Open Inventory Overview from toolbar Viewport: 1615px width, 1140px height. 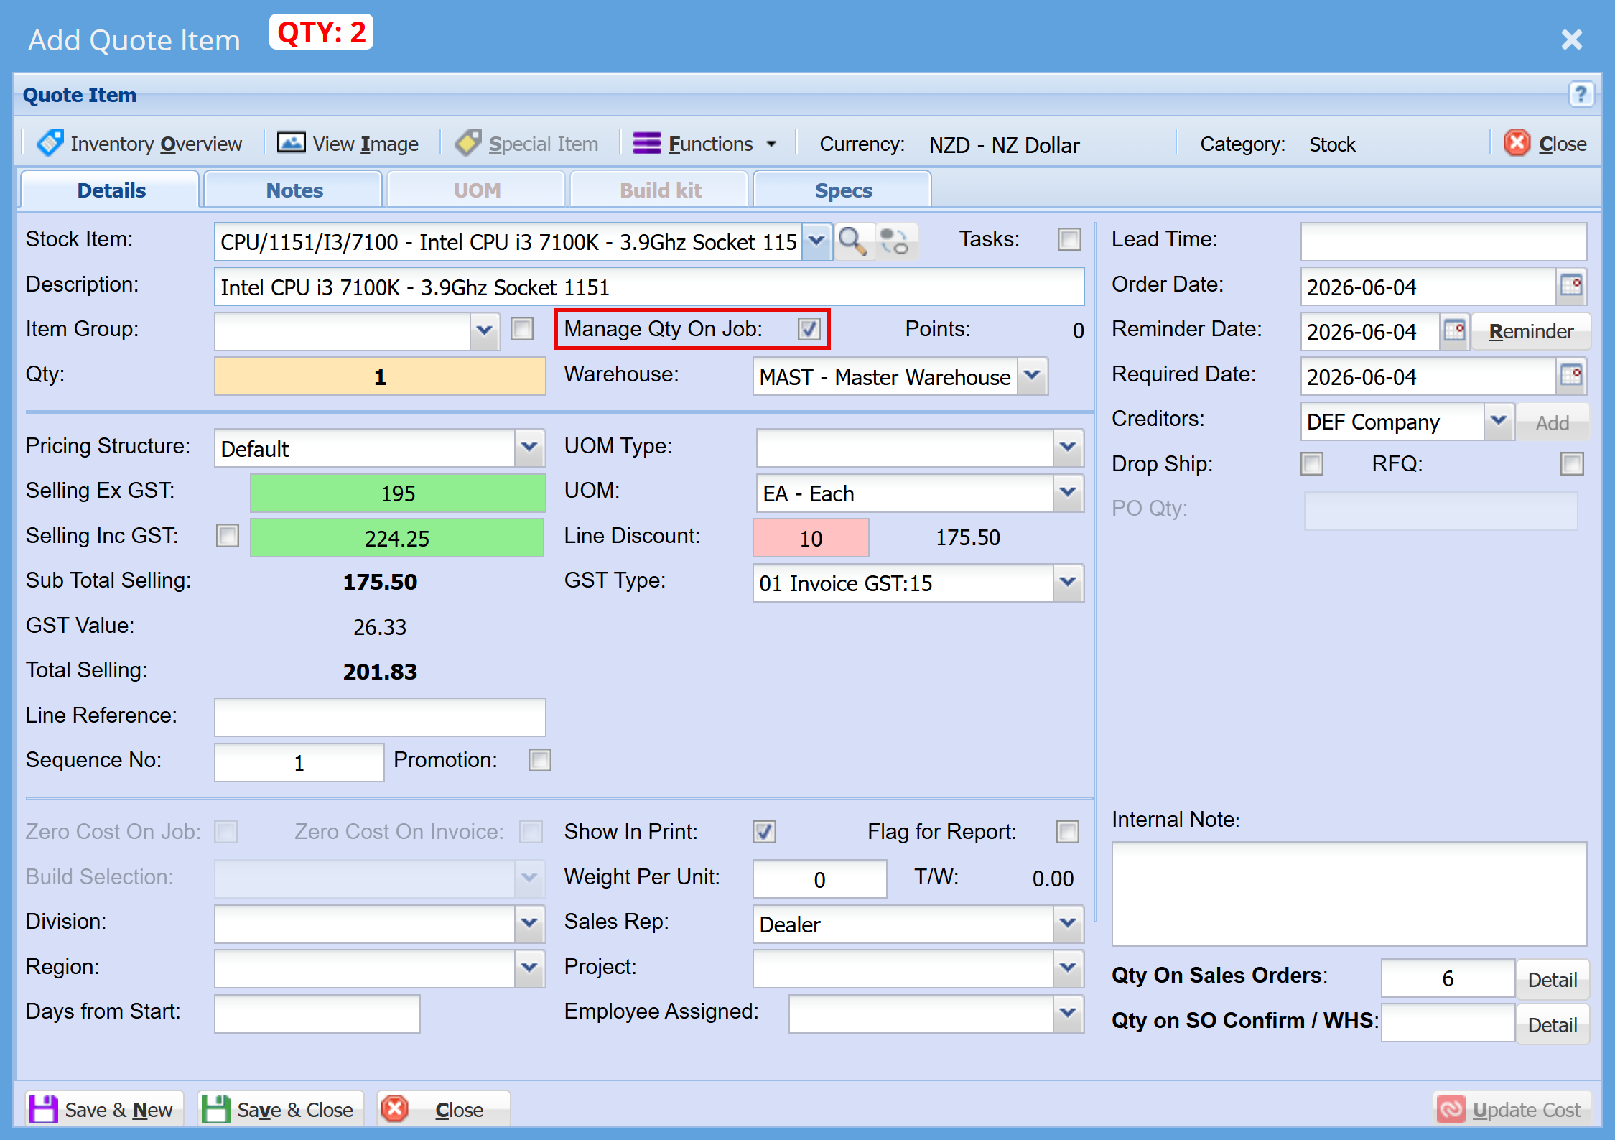pos(140,144)
